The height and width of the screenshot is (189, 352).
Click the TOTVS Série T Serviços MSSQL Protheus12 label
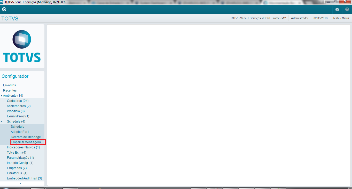coord(258,18)
